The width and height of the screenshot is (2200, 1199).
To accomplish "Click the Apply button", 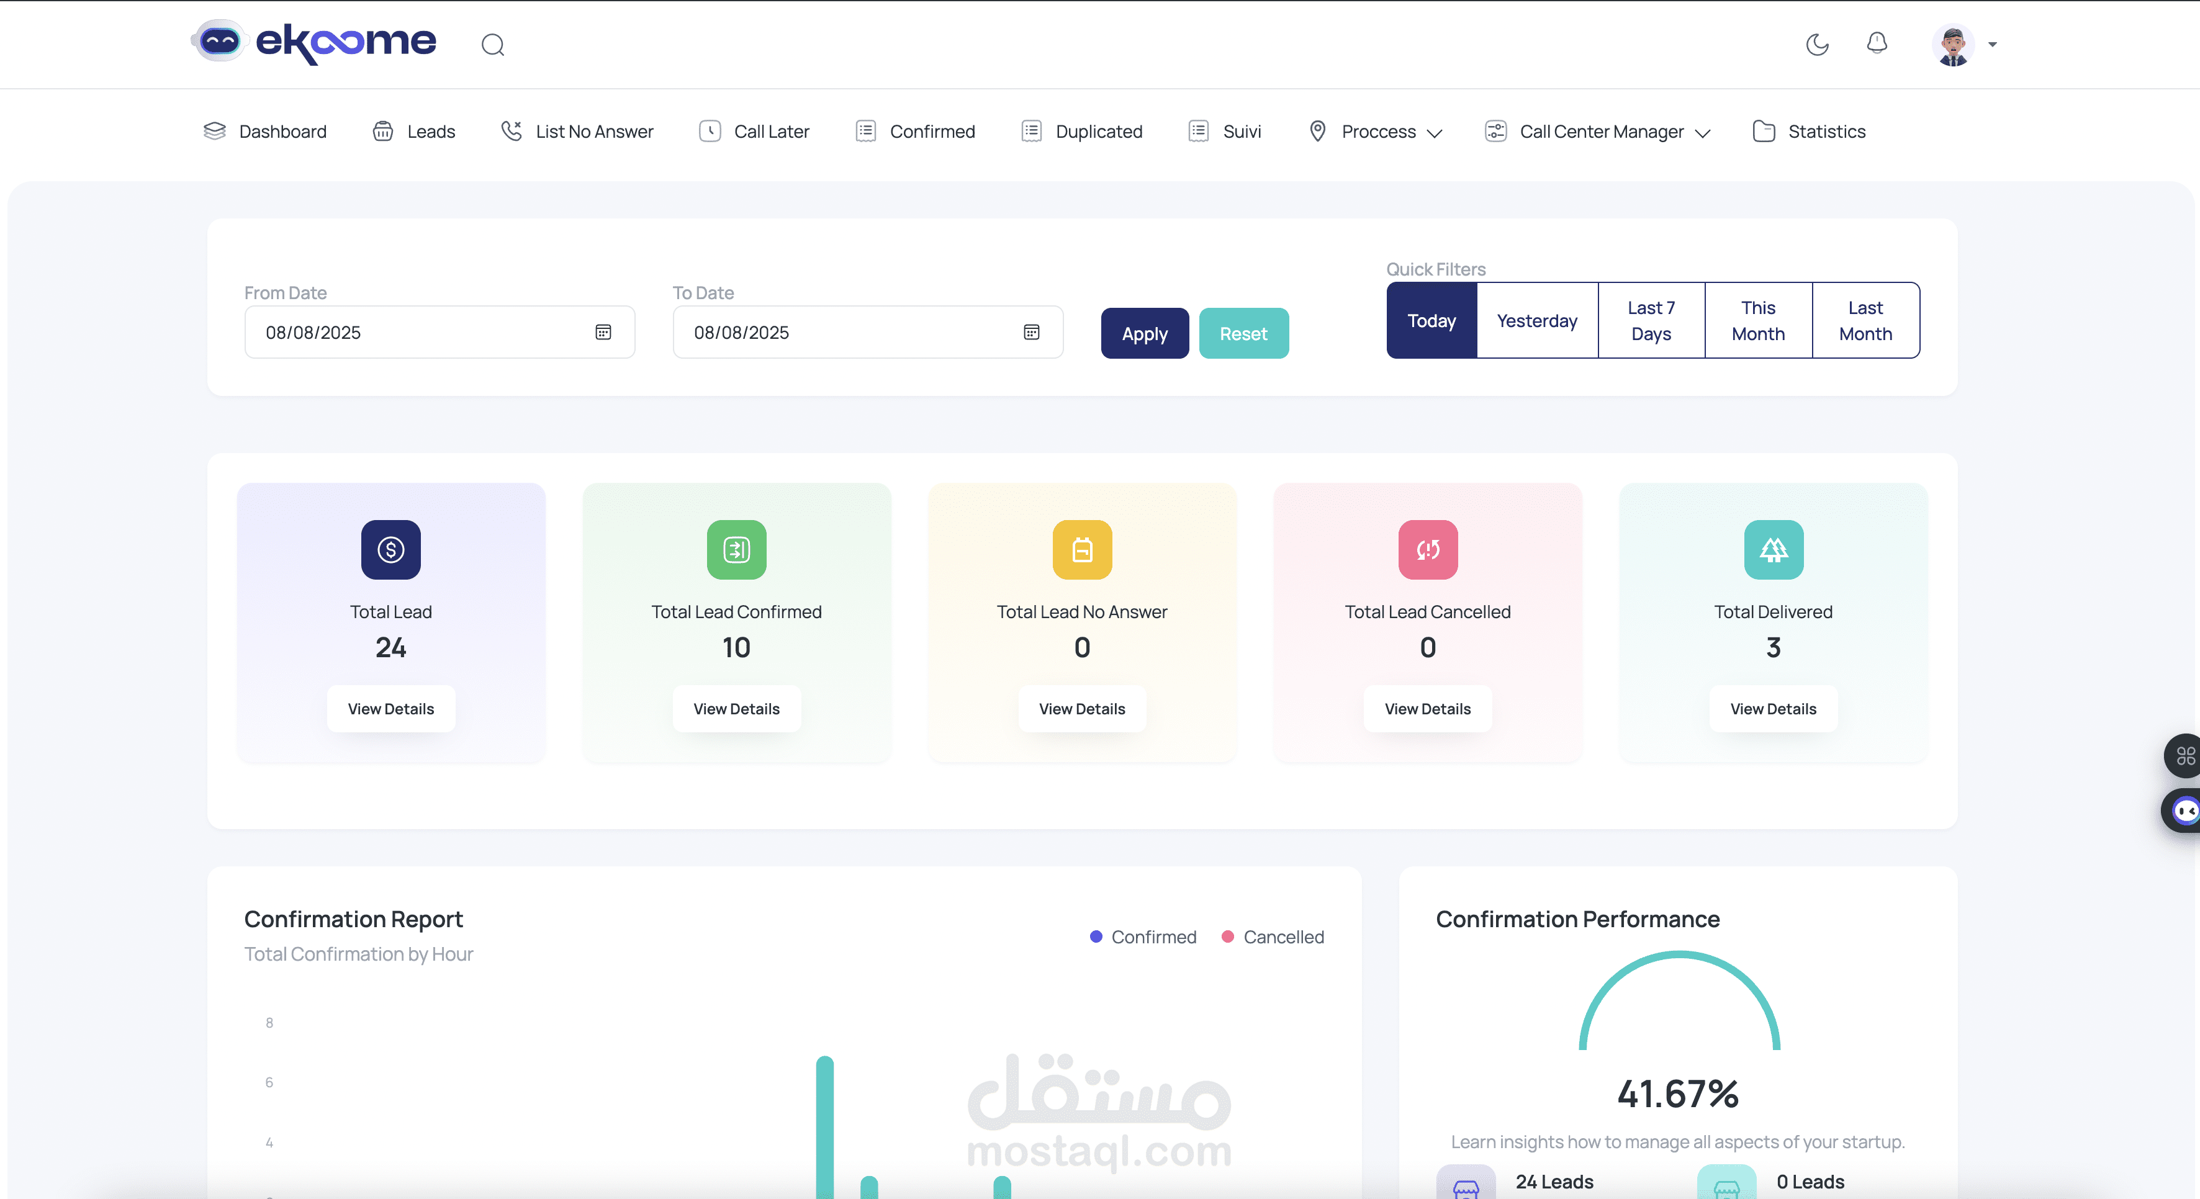I will coord(1145,333).
